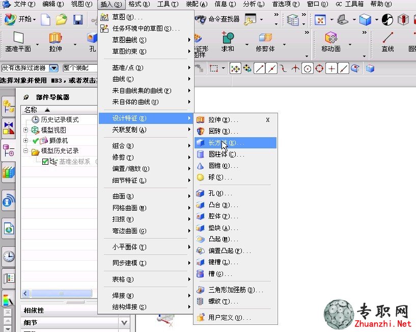Expand the 摄像机 tree node
The image size is (416, 332).
26,140
